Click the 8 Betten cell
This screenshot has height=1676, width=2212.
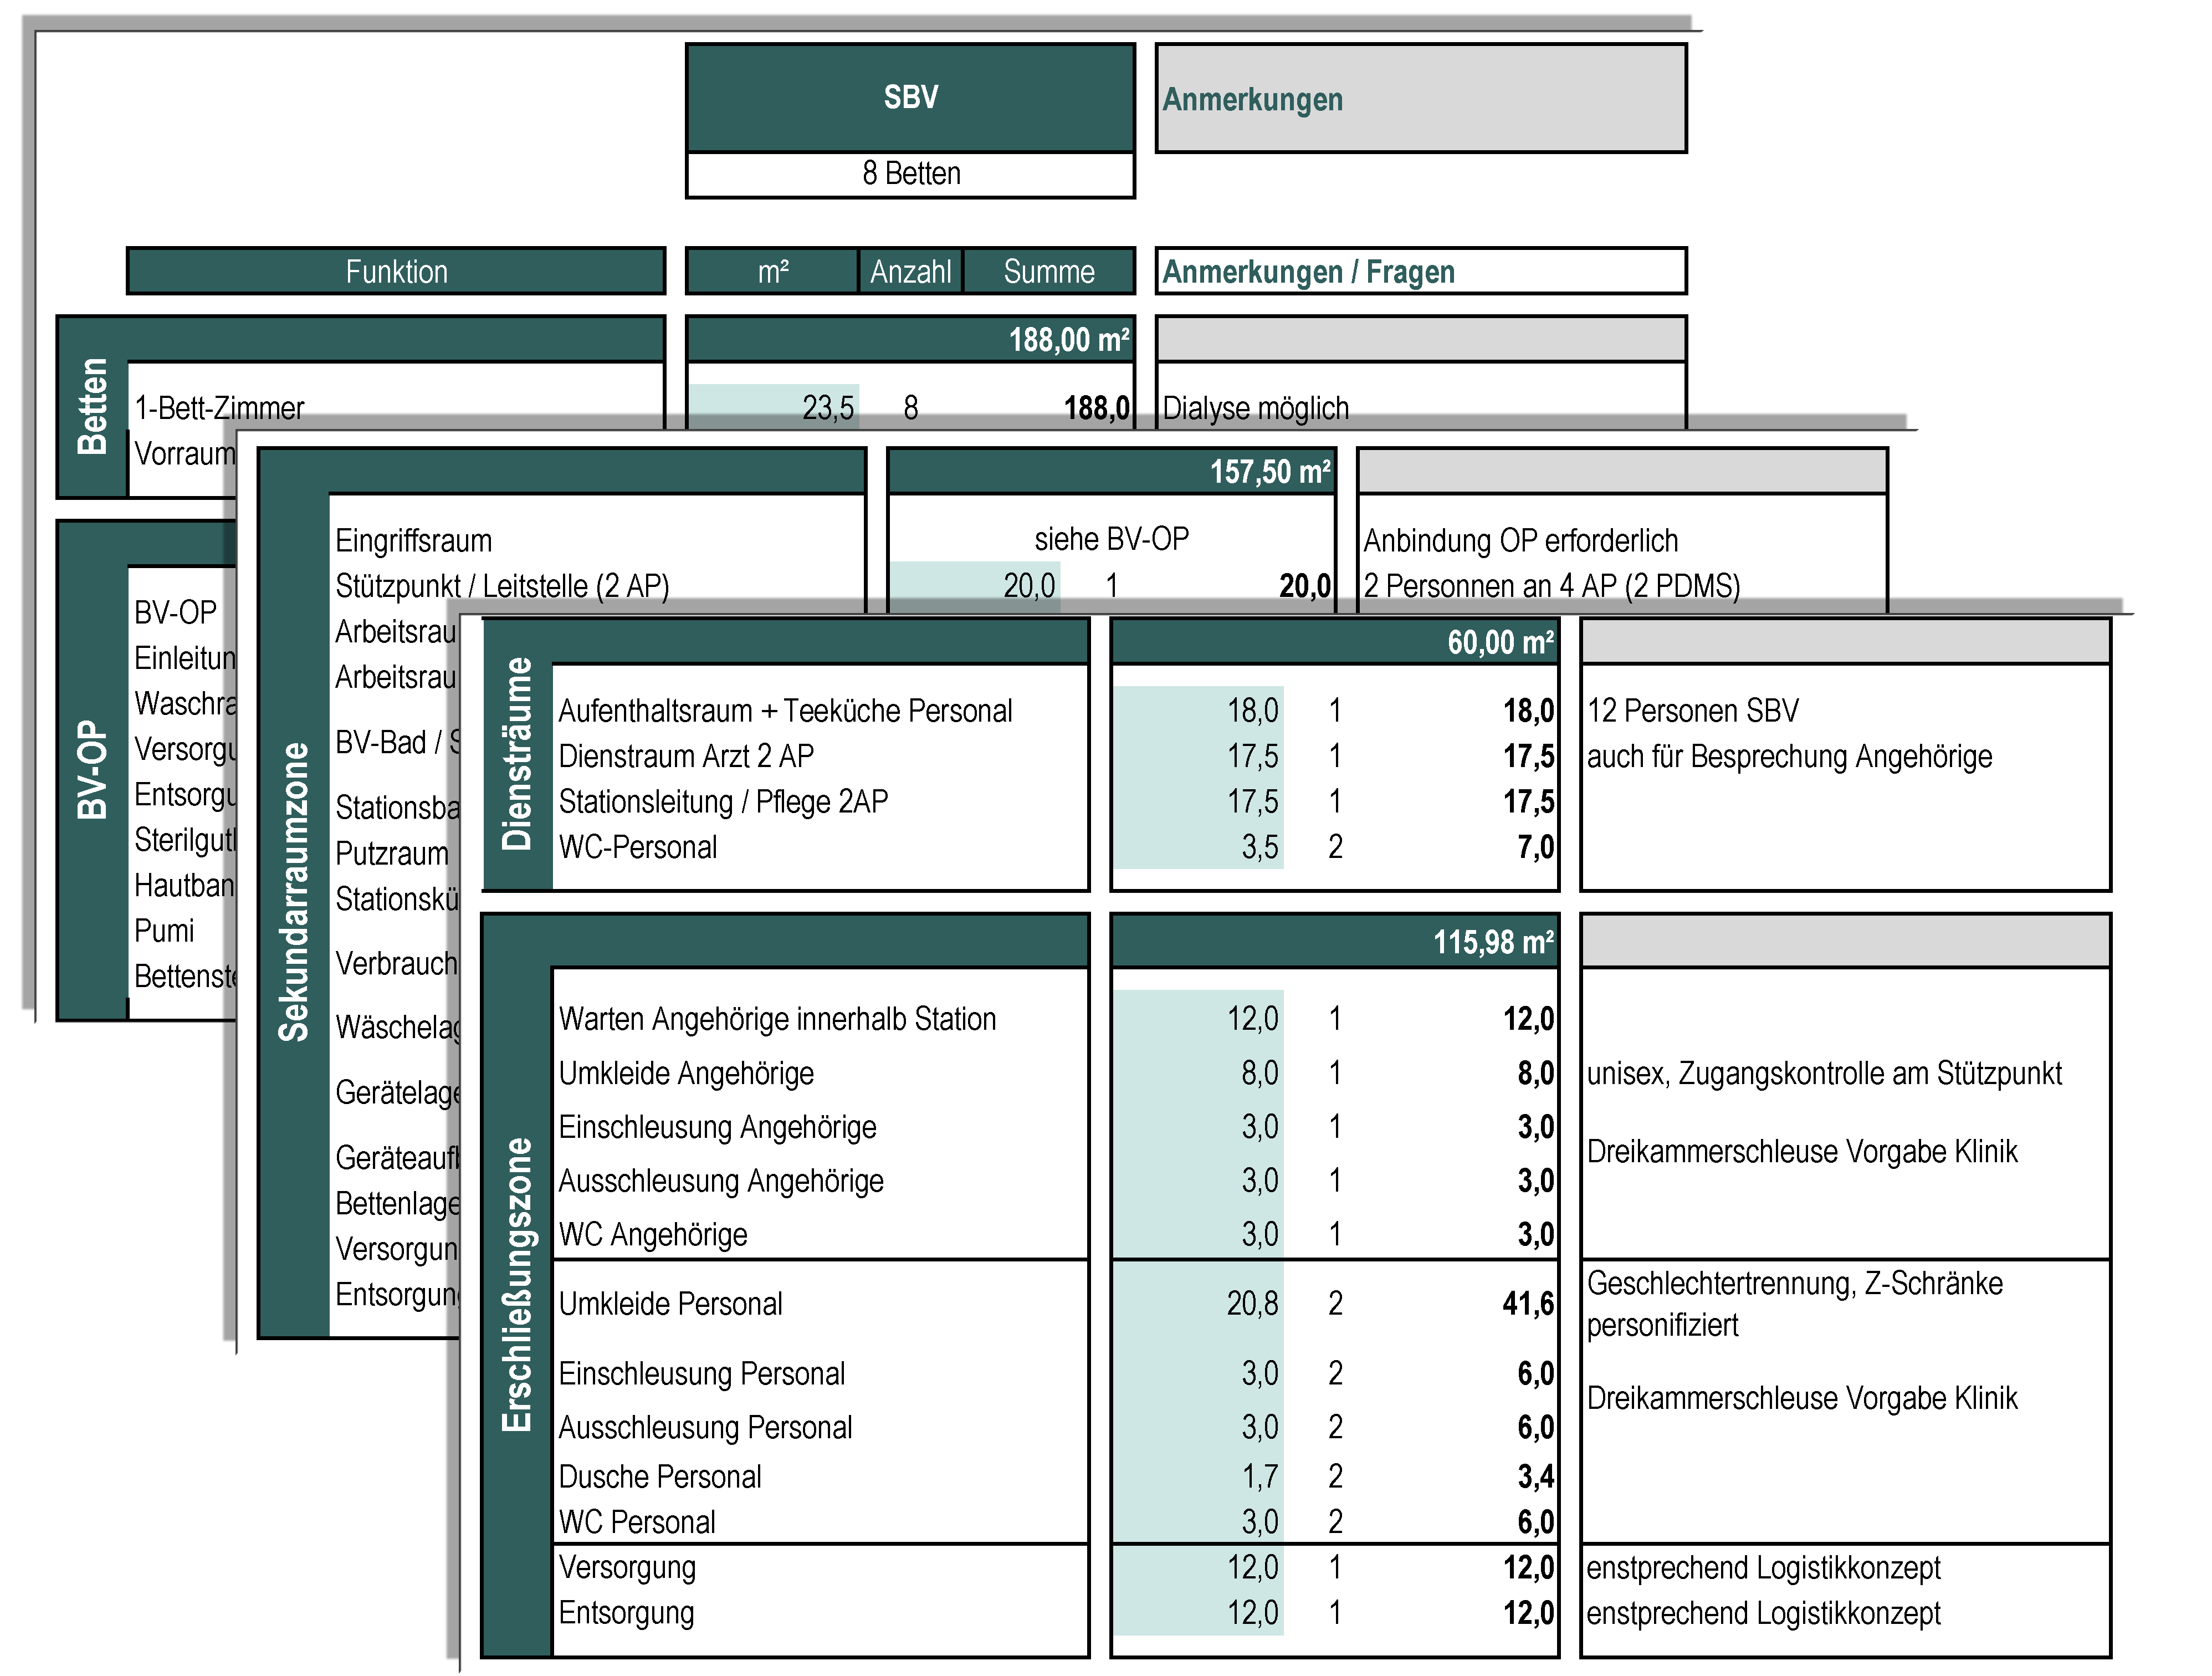pyautogui.click(x=910, y=174)
